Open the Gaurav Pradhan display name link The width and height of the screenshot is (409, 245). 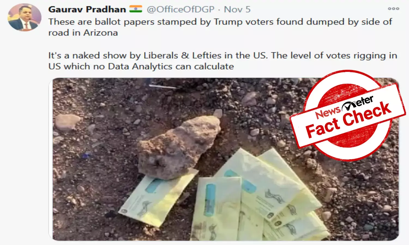click(87, 9)
